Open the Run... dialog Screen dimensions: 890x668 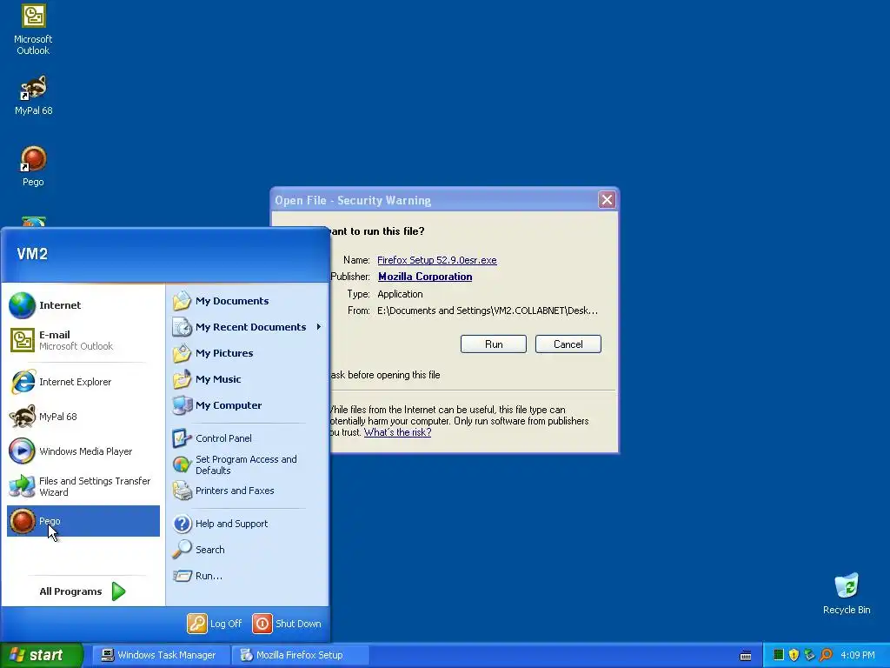point(247,576)
